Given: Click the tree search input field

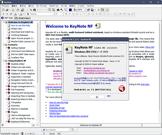Looking at the screenshot, I should pyautogui.click(x=18, y=125).
